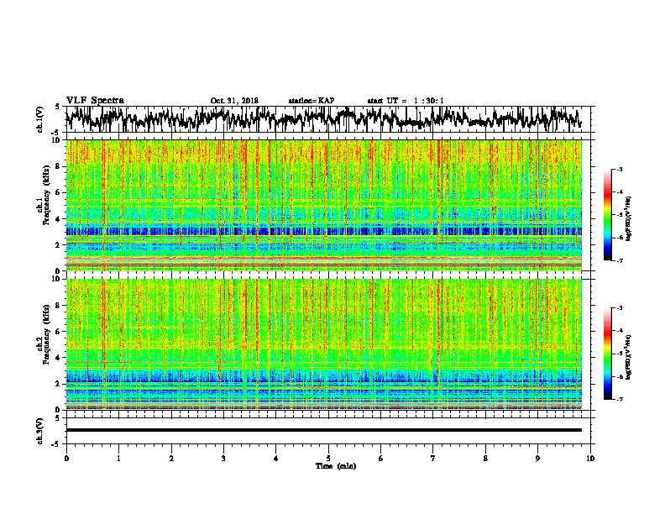Click the "station=KAP" header label
665x514 pixels.
312,101
